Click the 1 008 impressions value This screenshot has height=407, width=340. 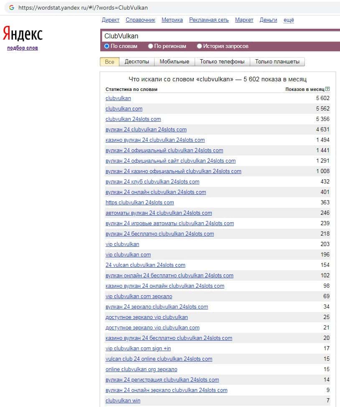click(x=322, y=171)
